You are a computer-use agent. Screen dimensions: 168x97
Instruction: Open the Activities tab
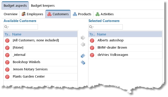pyautogui.click(x=105, y=14)
